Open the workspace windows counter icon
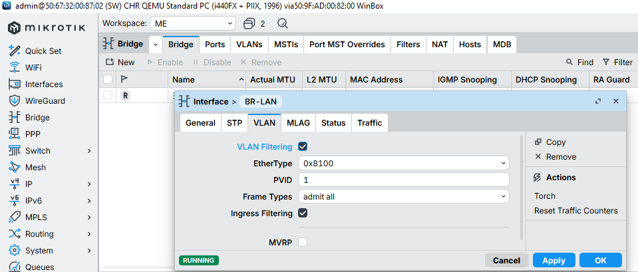The height and width of the screenshot is (272, 638). tap(250, 23)
